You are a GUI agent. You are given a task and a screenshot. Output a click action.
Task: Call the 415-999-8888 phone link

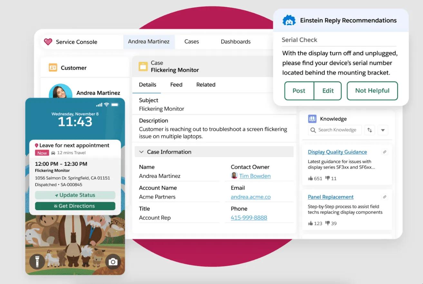pyautogui.click(x=249, y=218)
